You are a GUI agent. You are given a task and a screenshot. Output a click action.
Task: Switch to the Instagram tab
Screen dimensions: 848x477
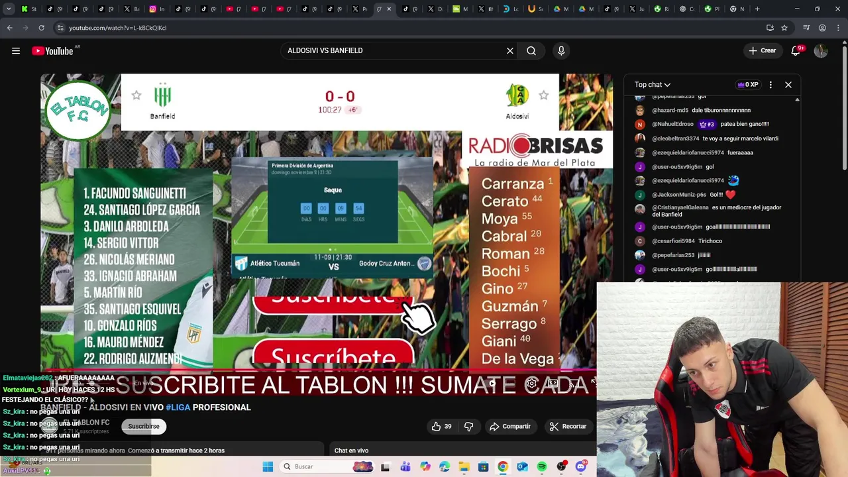157,9
